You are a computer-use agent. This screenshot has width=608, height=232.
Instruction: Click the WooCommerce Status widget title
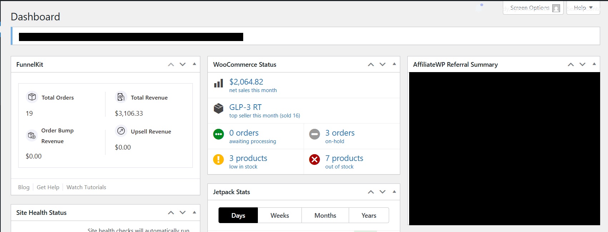pyautogui.click(x=245, y=65)
